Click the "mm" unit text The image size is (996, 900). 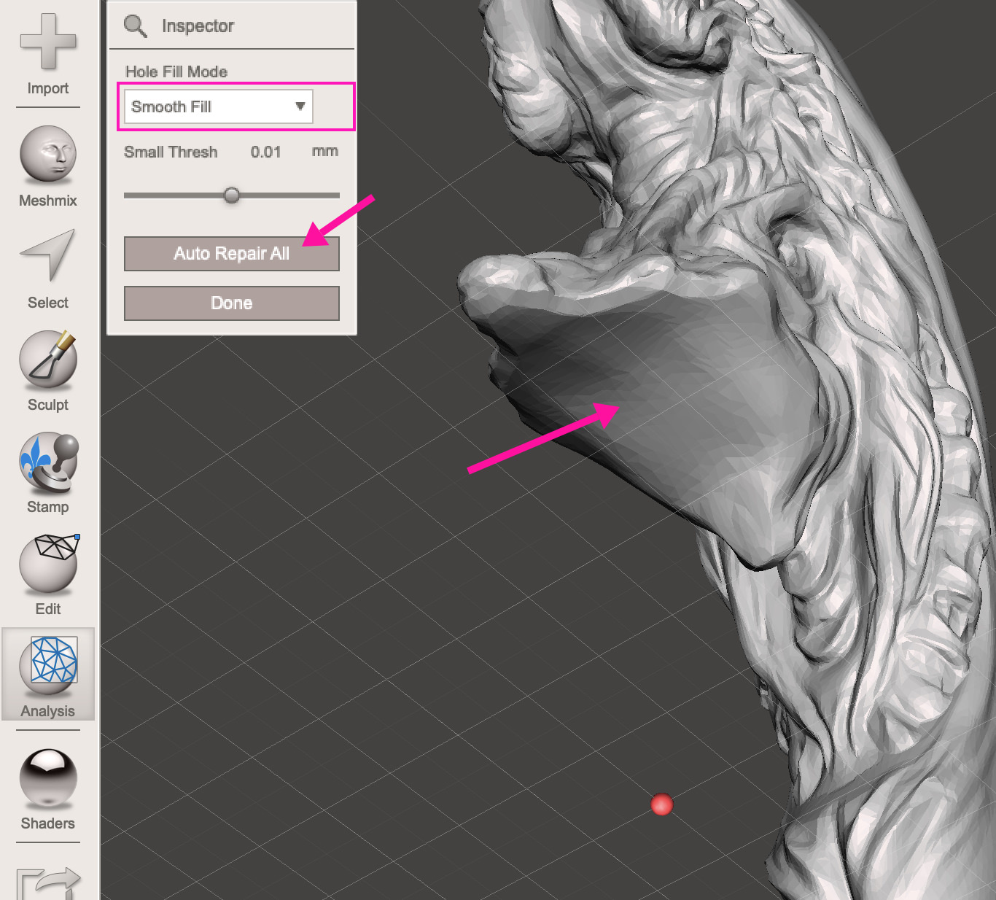click(x=325, y=151)
